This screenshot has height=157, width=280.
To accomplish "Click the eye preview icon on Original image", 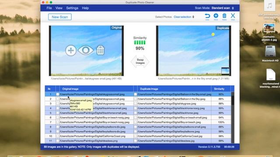I will pyautogui.click(x=86, y=50).
